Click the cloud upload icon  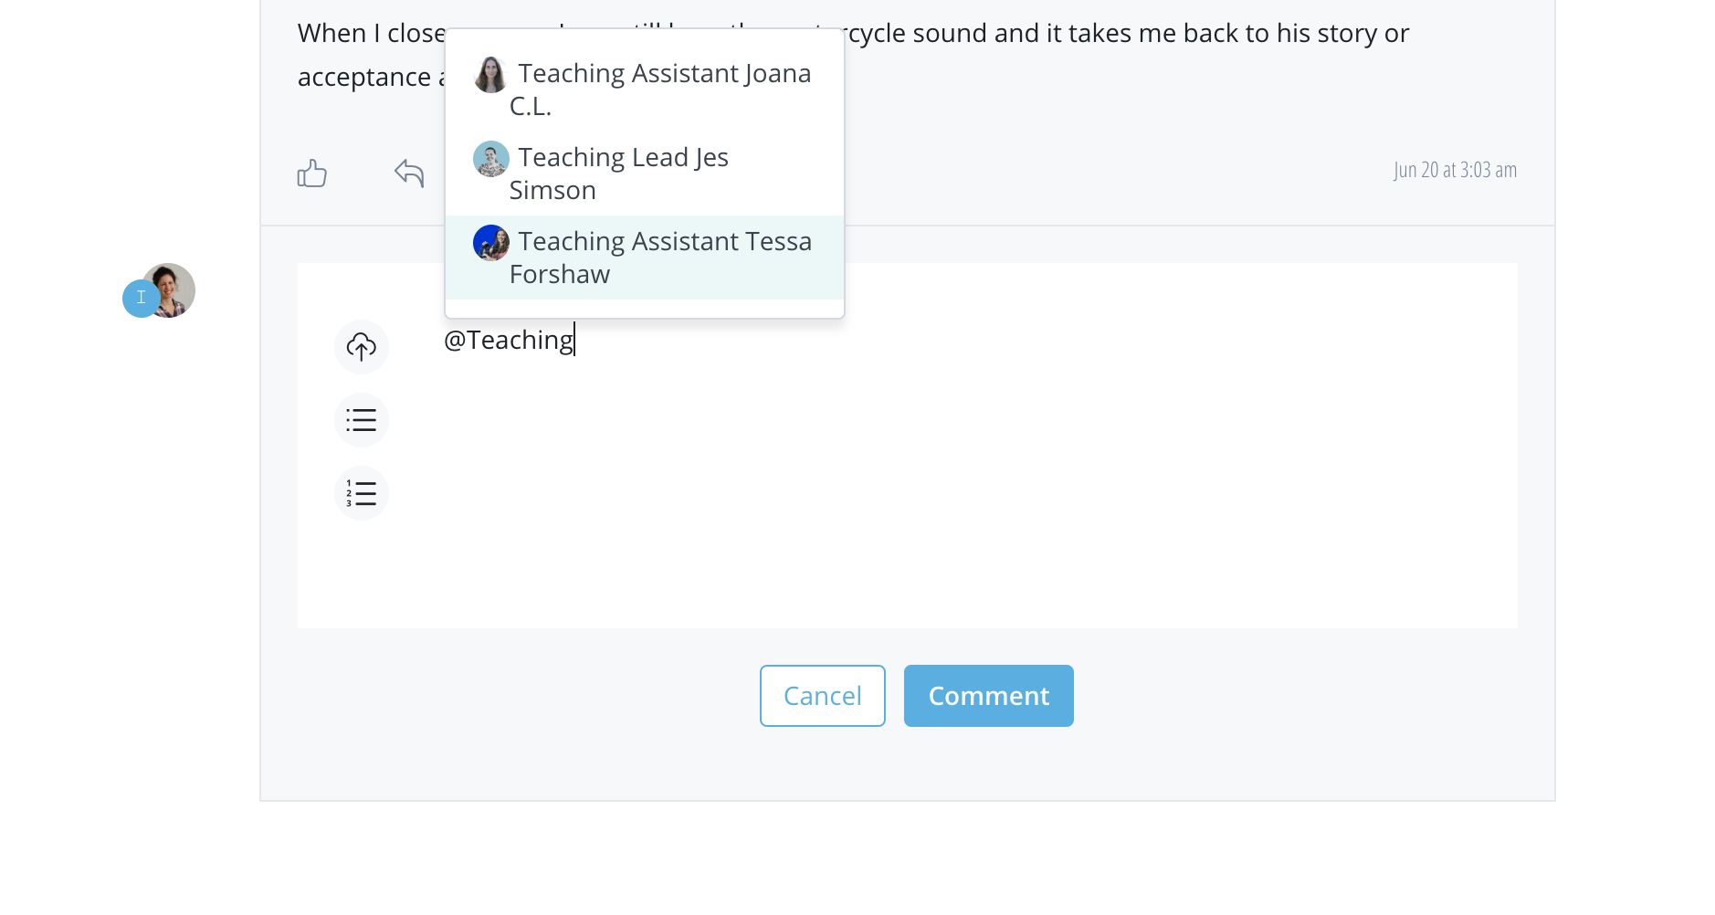click(x=362, y=347)
